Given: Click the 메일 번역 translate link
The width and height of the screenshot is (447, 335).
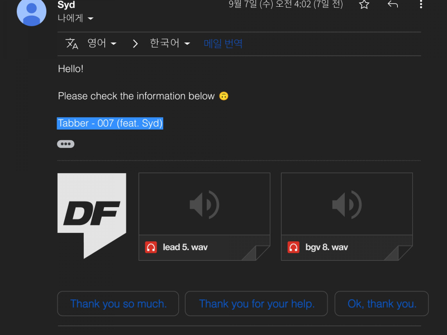Looking at the screenshot, I should (x=223, y=44).
